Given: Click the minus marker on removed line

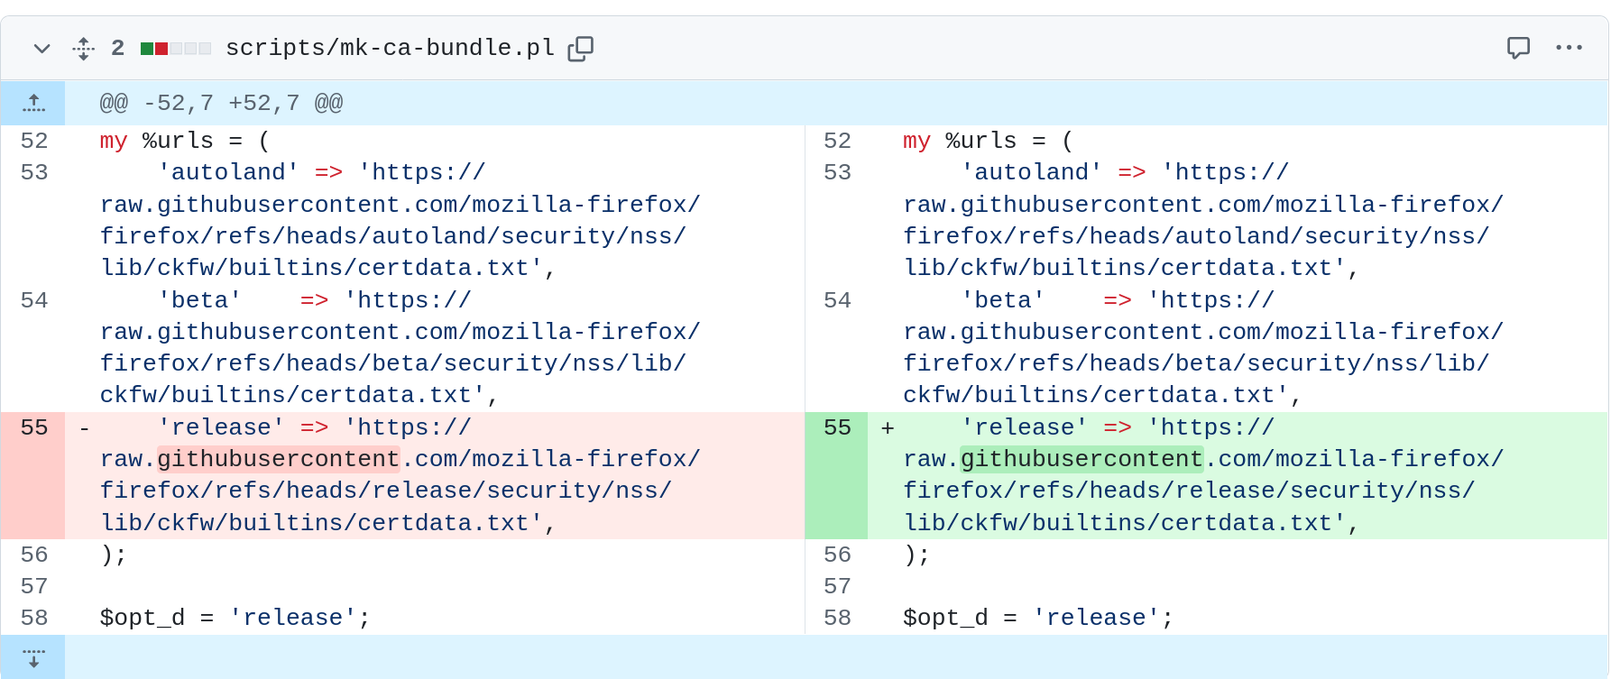Looking at the screenshot, I should tap(84, 428).
